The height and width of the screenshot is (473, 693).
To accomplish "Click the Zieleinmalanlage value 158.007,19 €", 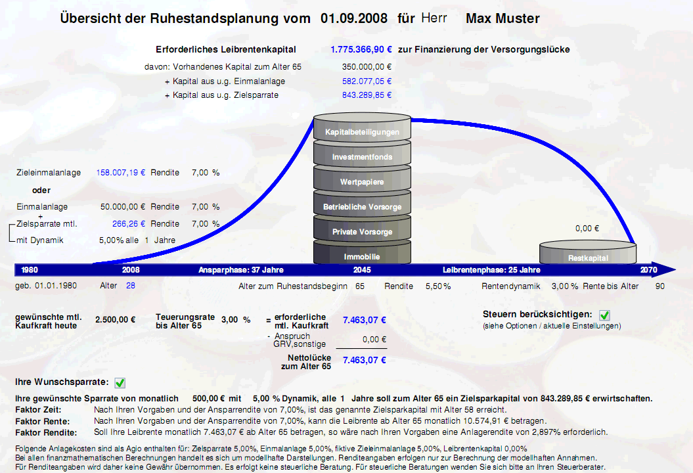I will coord(121,172).
